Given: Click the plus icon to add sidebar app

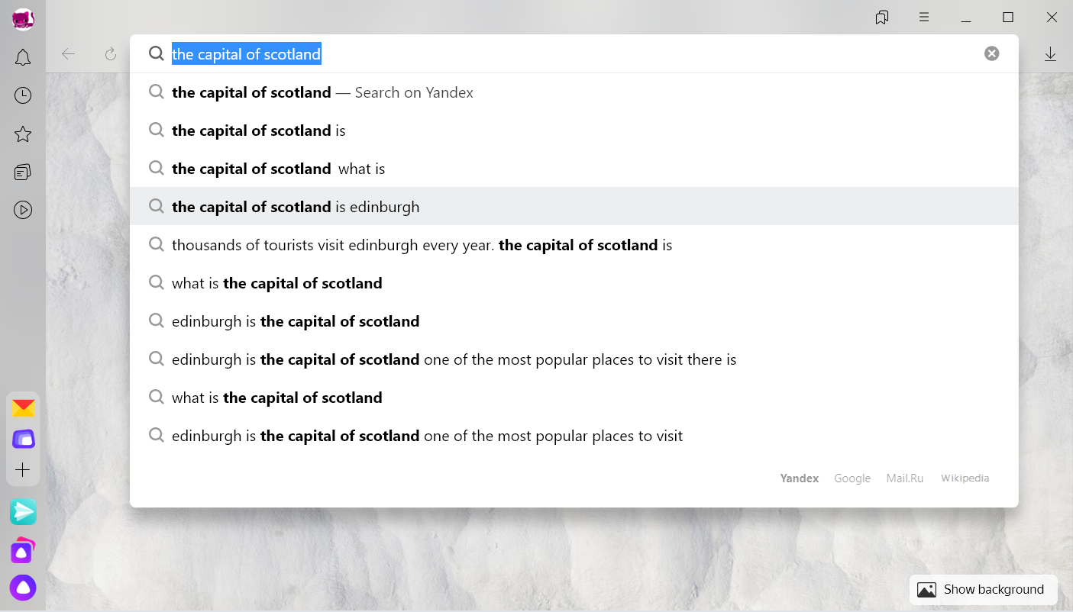Looking at the screenshot, I should pyautogui.click(x=23, y=470).
